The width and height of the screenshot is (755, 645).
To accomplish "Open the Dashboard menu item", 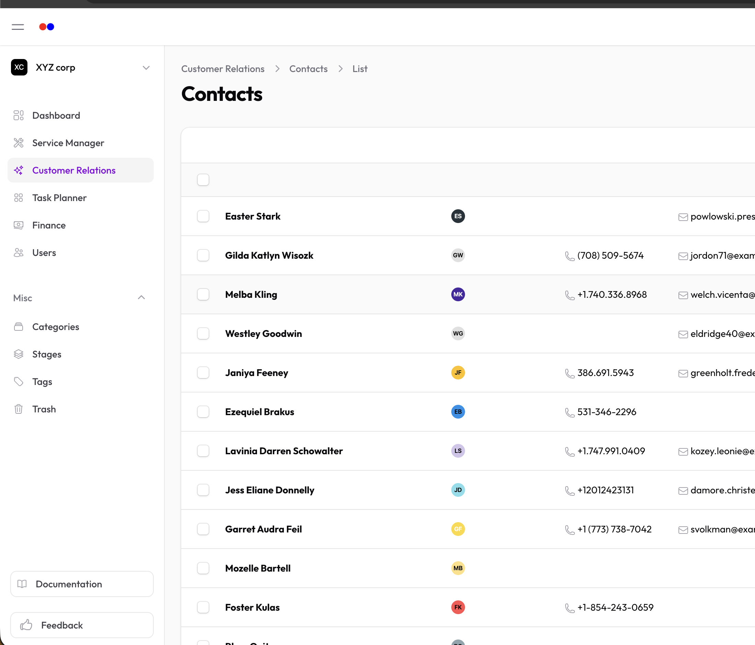I will coord(81,116).
